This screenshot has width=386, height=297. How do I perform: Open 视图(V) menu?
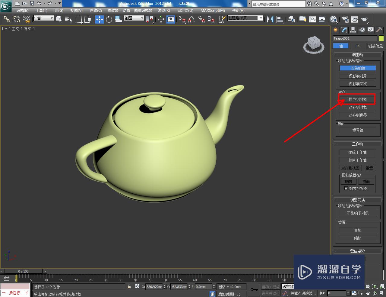[76, 10]
